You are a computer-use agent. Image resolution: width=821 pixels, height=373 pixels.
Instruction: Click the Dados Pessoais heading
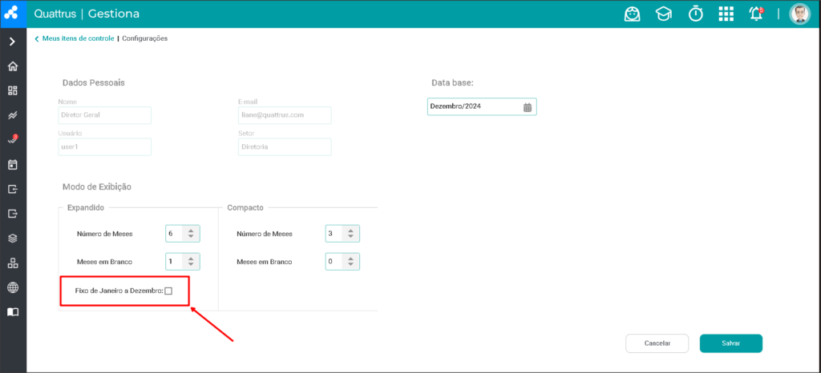[x=93, y=82]
